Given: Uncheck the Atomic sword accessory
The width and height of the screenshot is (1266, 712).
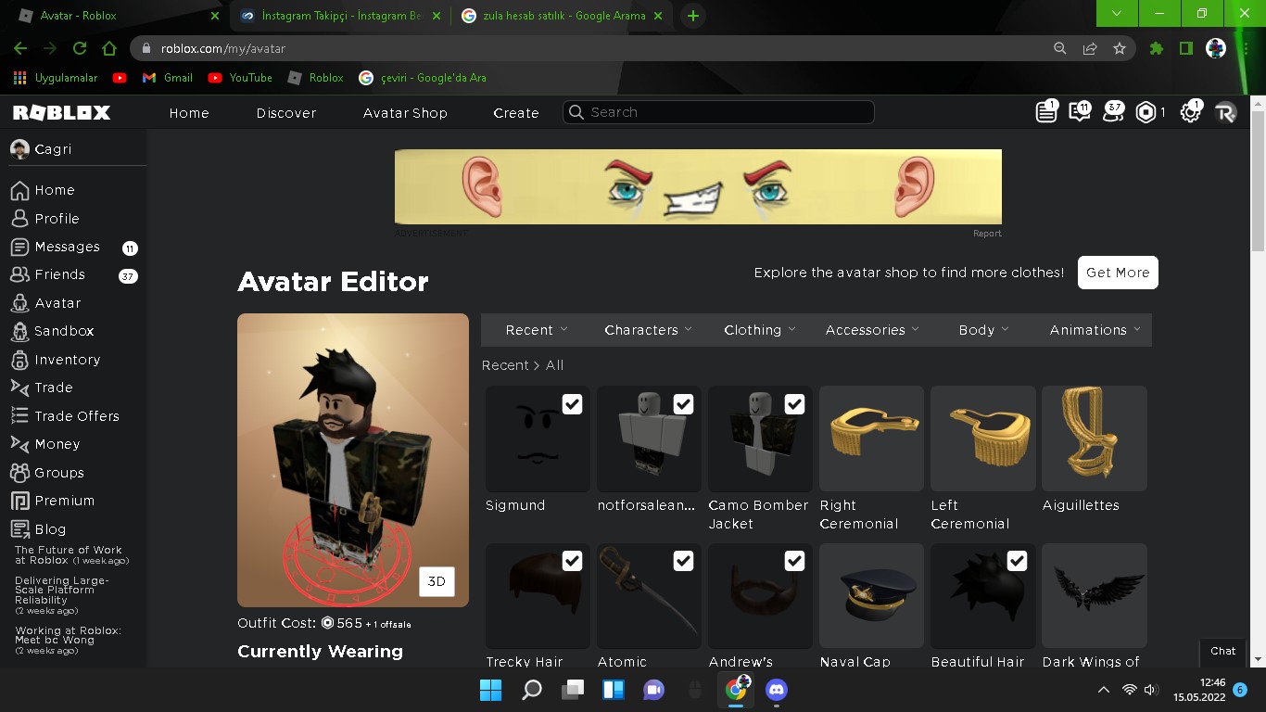Looking at the screenshot, I should pyautogui.click(x=684, y=561).
